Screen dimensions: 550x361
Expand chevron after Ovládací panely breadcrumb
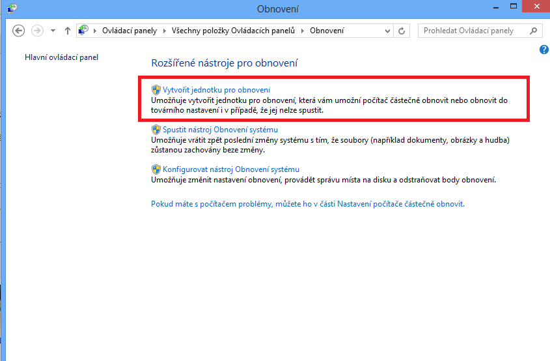(x=167, y=31)
